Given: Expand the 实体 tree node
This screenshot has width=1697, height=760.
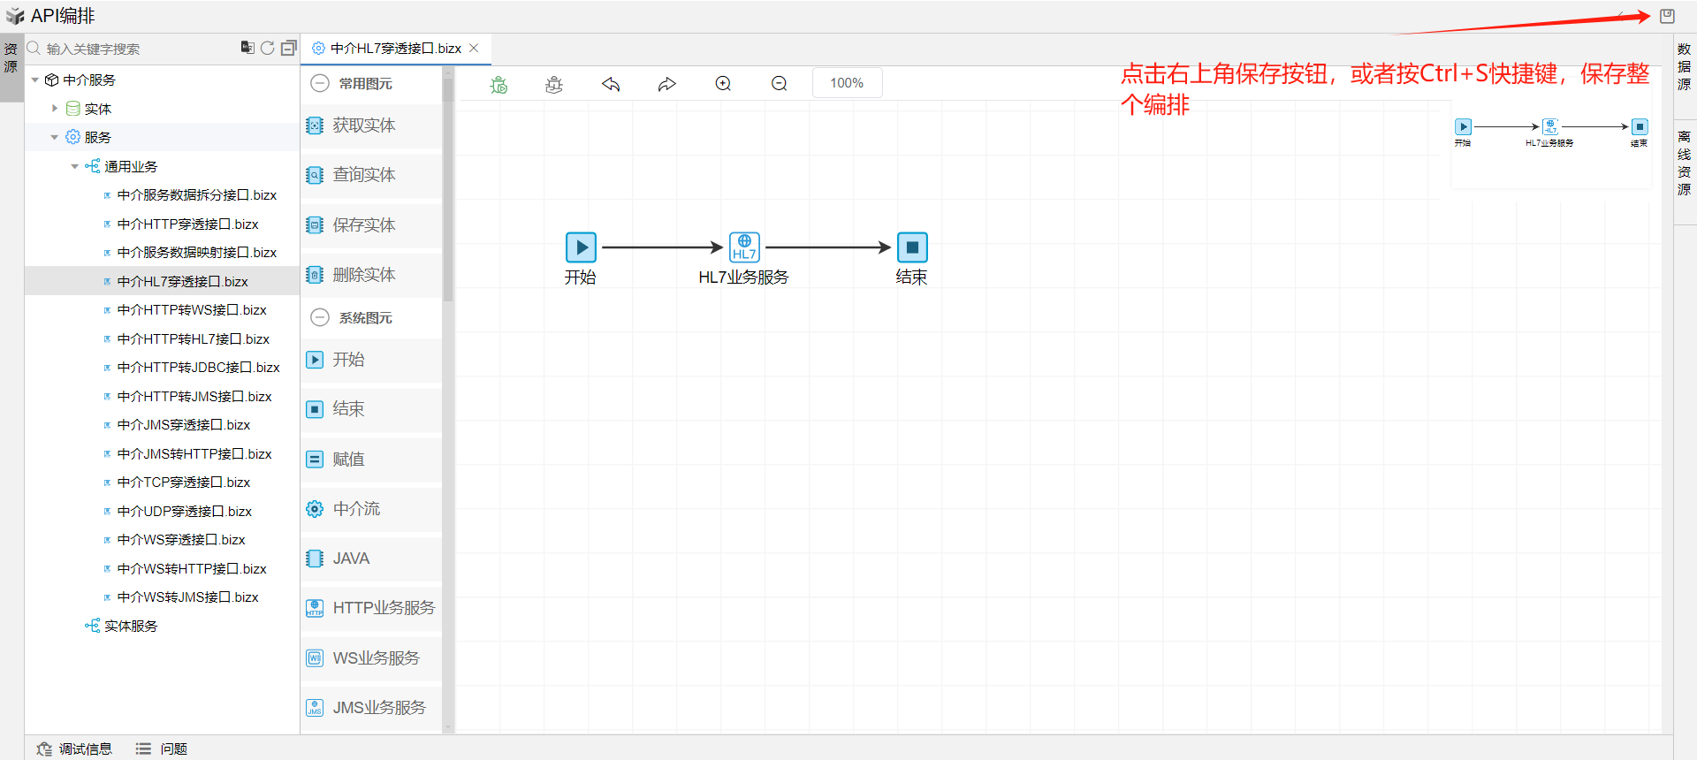Looking at the screenshot, I should pos(55,109).
